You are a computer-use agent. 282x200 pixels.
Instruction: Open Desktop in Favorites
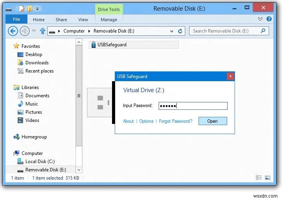coord(34,55)
